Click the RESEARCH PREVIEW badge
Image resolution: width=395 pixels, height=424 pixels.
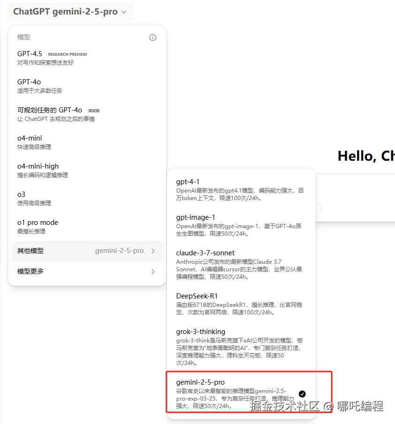[67, 54]
